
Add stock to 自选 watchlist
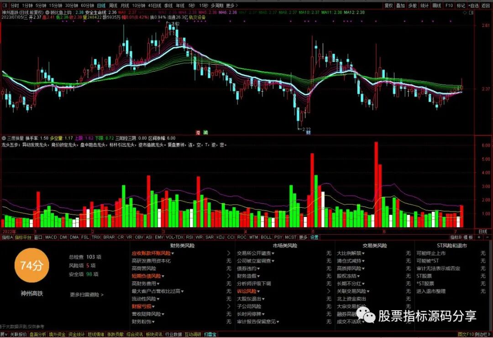pos(473,5)
